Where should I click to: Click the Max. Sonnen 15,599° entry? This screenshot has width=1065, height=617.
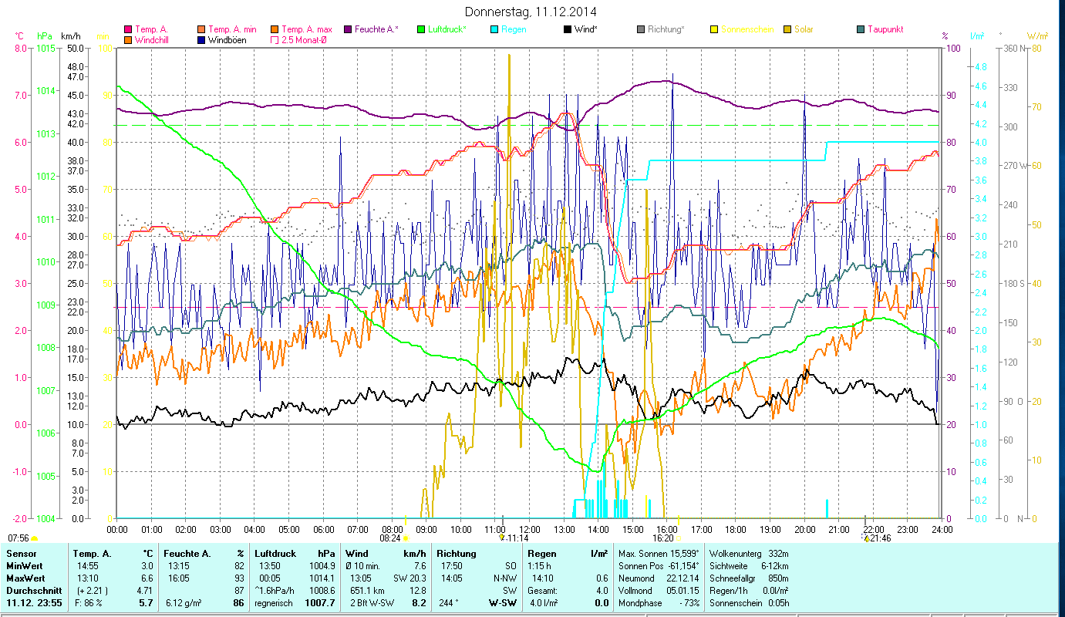coord(659,554)
